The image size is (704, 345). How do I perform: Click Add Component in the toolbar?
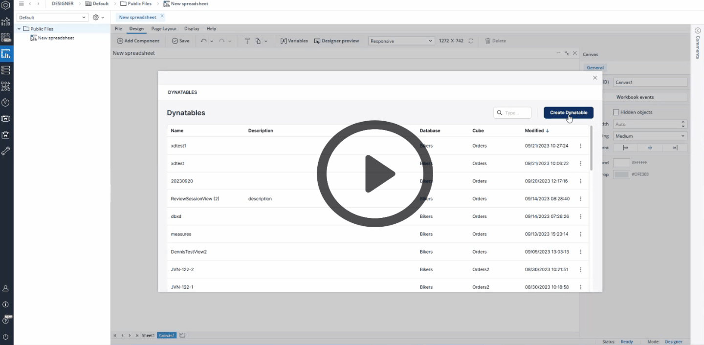[138, 41]
